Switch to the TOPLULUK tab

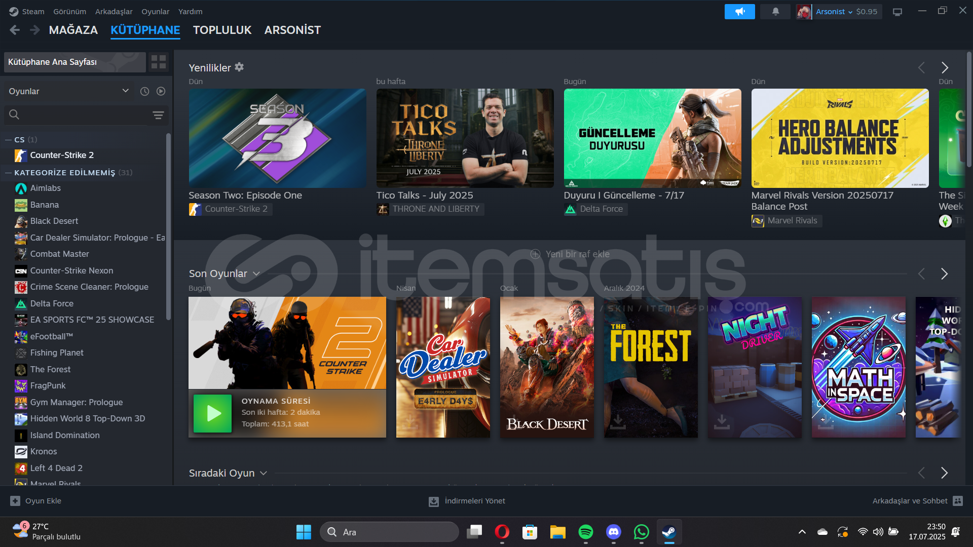pyautogui.click(x=222, y=30)
